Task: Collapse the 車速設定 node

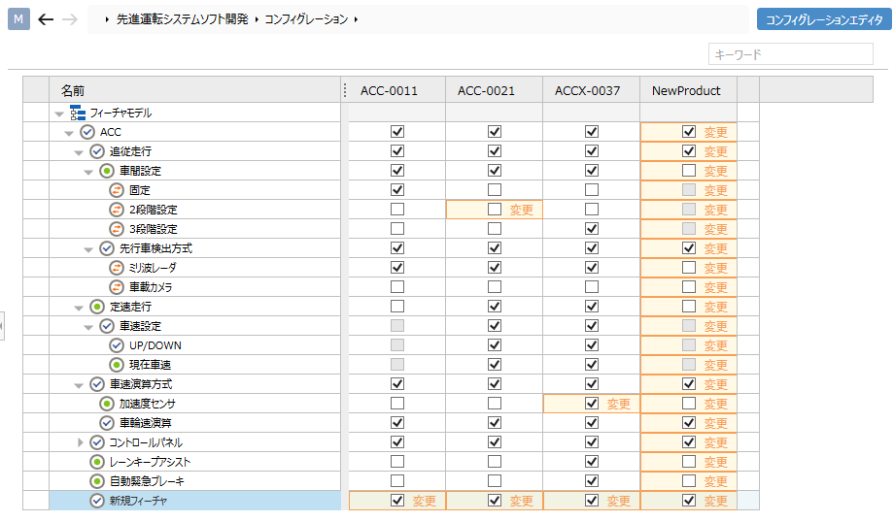Action: [x=88, y=327]
